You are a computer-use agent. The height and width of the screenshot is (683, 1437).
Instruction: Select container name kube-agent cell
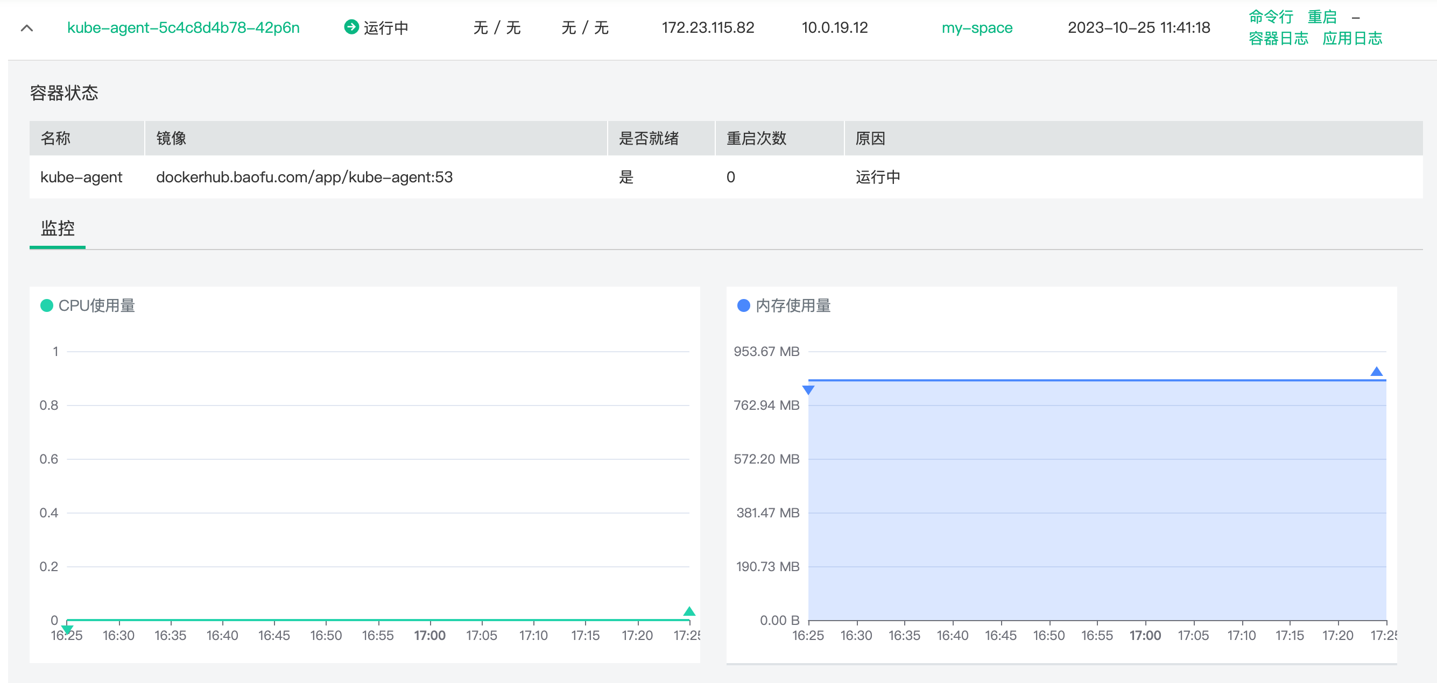coord(81,177)
